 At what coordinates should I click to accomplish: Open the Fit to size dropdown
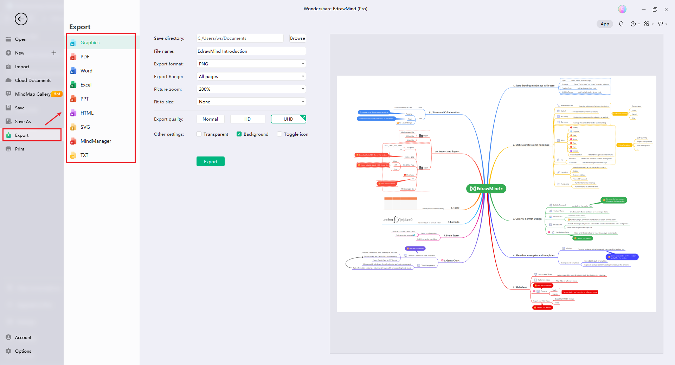(251, 102)
